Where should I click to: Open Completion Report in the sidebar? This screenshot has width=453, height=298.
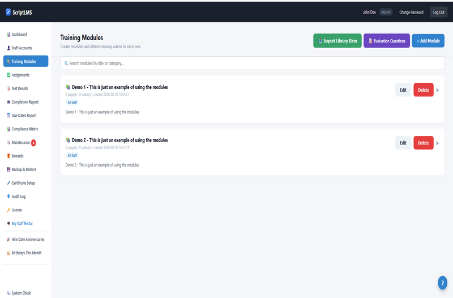tap(25, 102)
